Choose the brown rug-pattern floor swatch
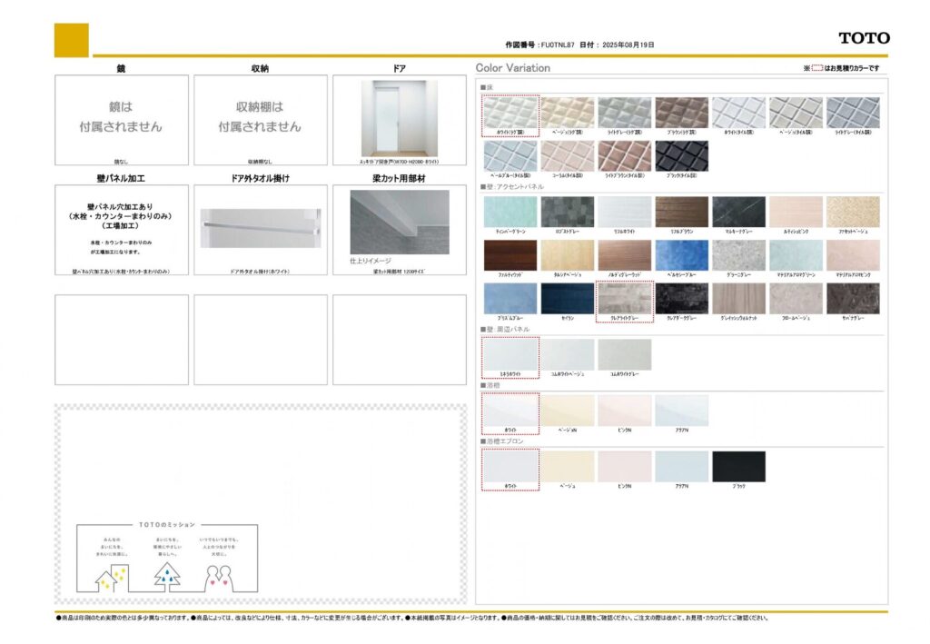Viewport: 930px width, 644px height. coord(682,113)
